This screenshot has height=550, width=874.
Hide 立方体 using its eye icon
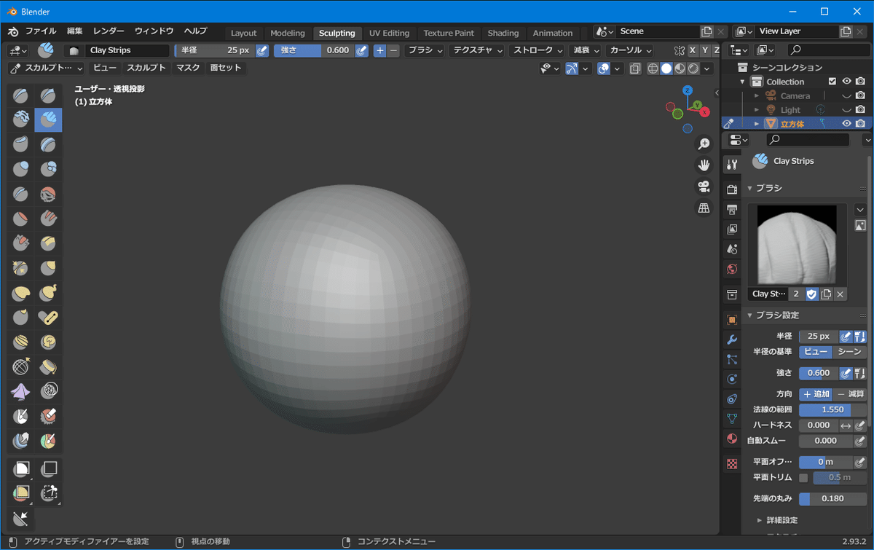pyautogui.click(x=846, y=124)
